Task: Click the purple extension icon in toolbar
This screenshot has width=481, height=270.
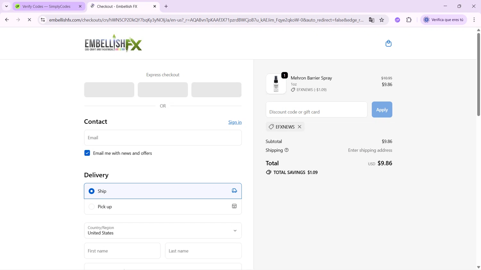Action: (397, 20)
